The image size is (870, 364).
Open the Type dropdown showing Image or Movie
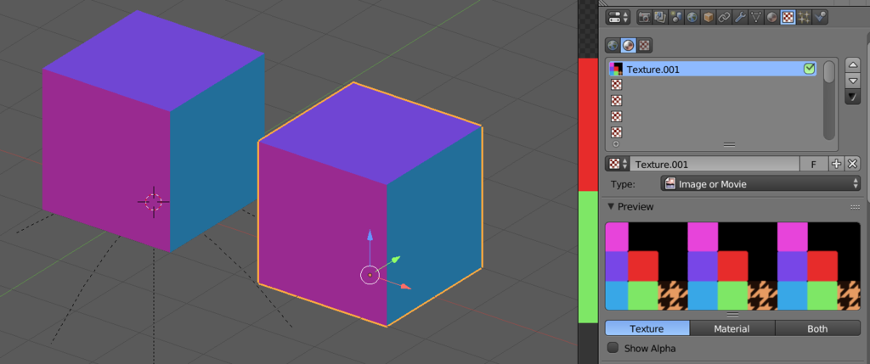click(760, 183)
